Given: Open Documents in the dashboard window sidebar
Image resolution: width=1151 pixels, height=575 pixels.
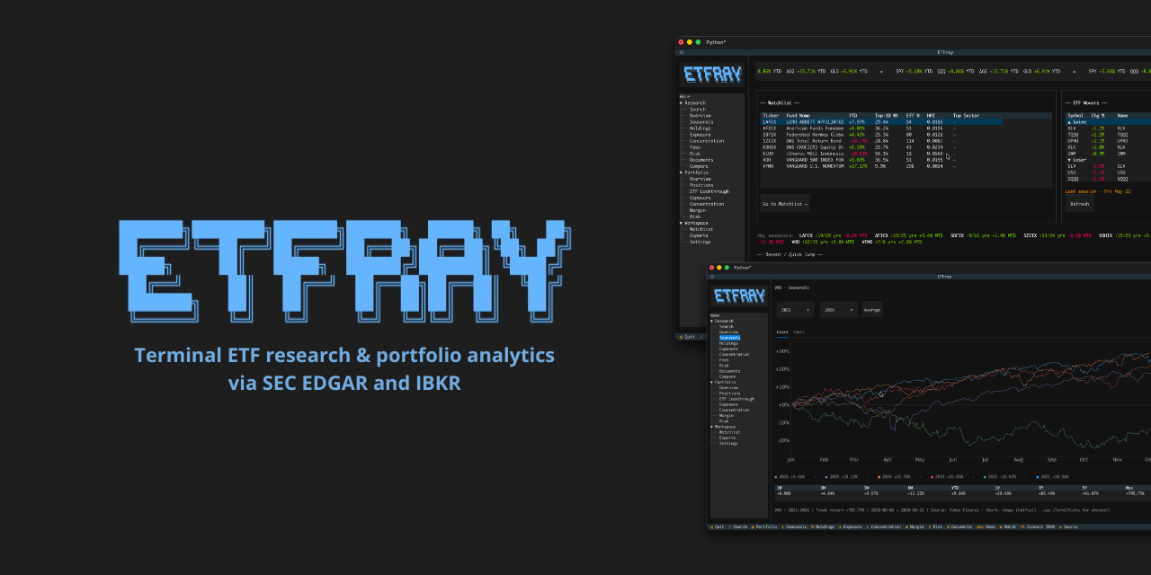Looking at the screenshot, I should click(701, 160).
